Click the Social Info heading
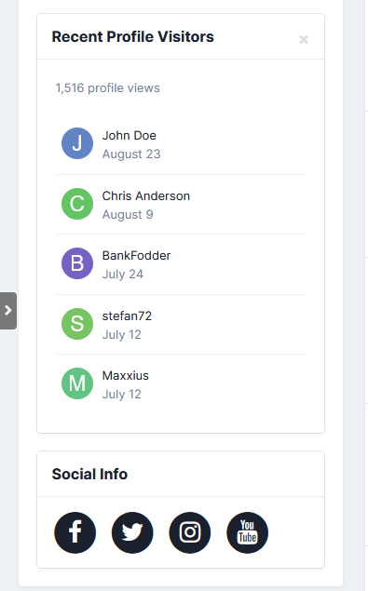The height and width of the screenshot is (591, 368). tap(89, 474)
